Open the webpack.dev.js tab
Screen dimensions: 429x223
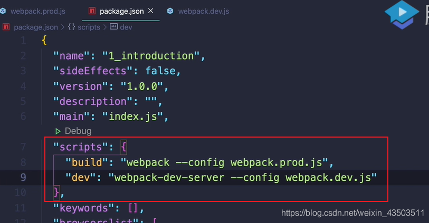pyautogui.click(x=203, y=11)
